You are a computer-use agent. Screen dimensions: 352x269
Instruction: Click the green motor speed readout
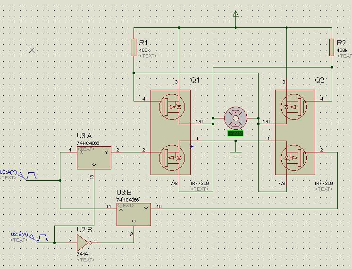[x=235, y=134]
